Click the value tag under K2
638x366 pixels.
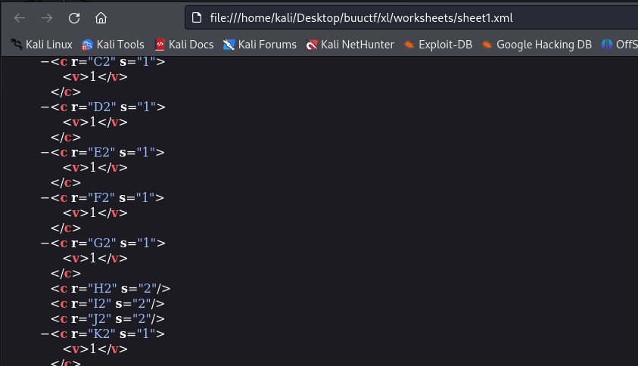(x=95, y=349)
